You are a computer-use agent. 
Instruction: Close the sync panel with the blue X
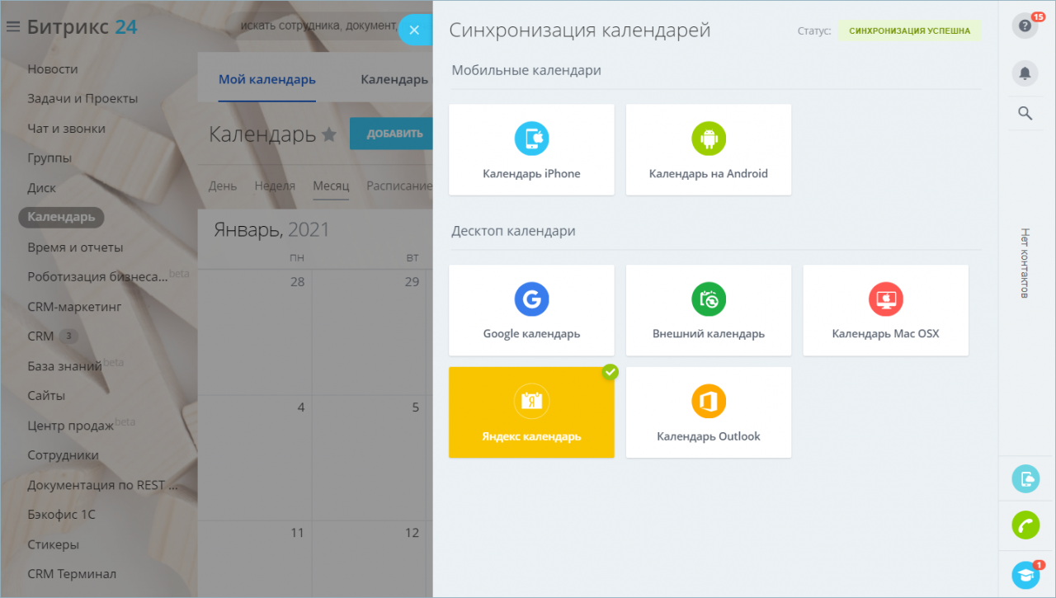414,31
